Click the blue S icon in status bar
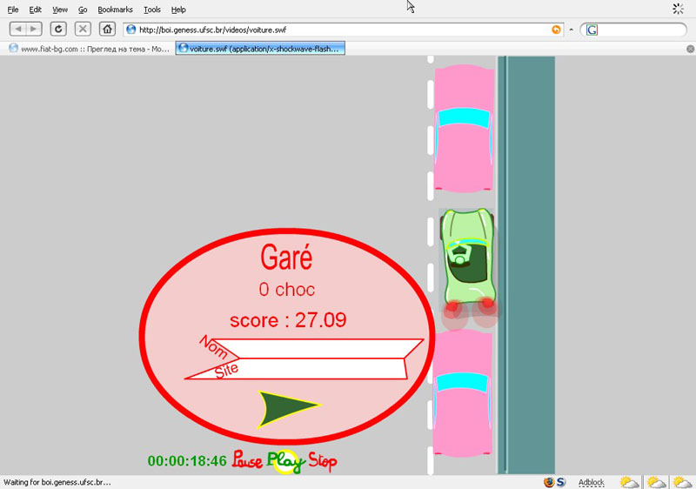 click(x=561, y=481)
